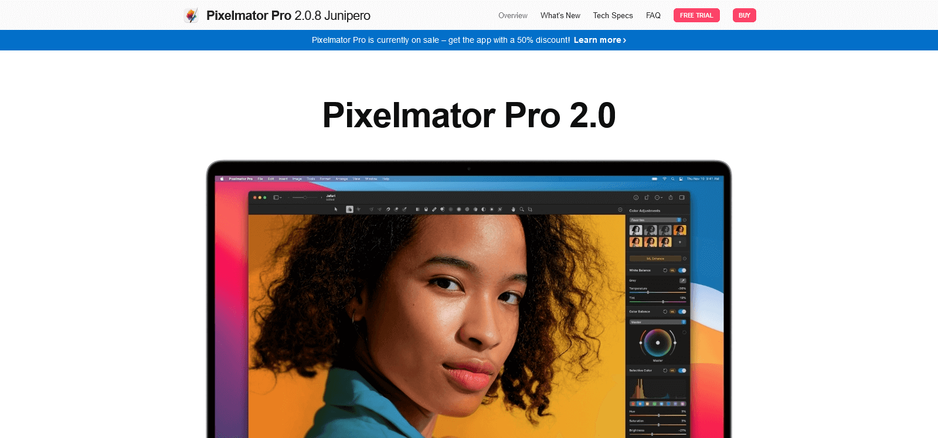Open the ellipsis more-options dropdown in title bar

658,198
